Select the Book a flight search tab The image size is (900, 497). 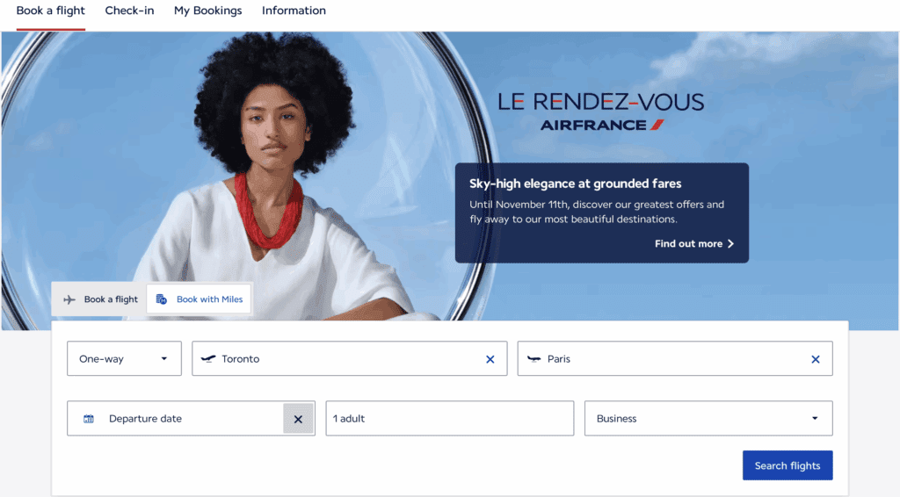(x=100, y=299)
